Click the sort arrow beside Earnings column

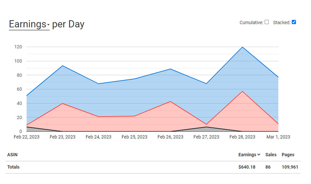(x=259, y=155)
